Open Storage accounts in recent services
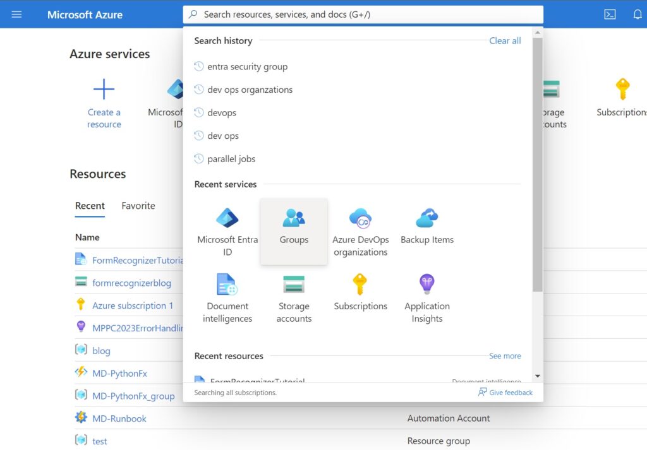Viewport: 647px width, 450px height. [294, 298]
